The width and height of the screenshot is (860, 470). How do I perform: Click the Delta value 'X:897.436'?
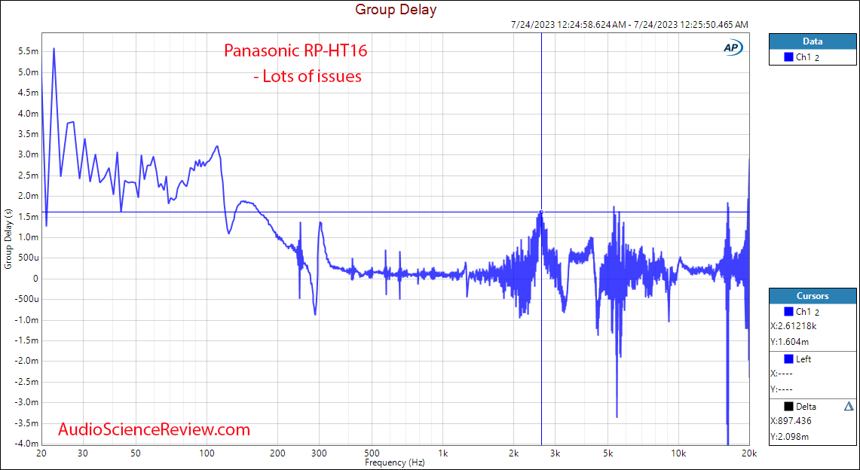pos(791,421)
